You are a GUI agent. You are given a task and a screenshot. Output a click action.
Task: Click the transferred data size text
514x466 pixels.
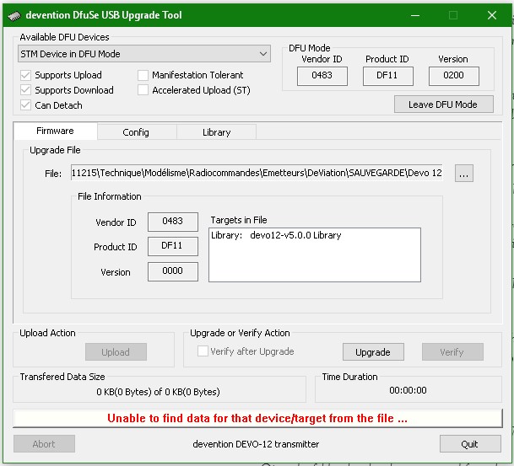pyautogui.click(x=158, y=392)
